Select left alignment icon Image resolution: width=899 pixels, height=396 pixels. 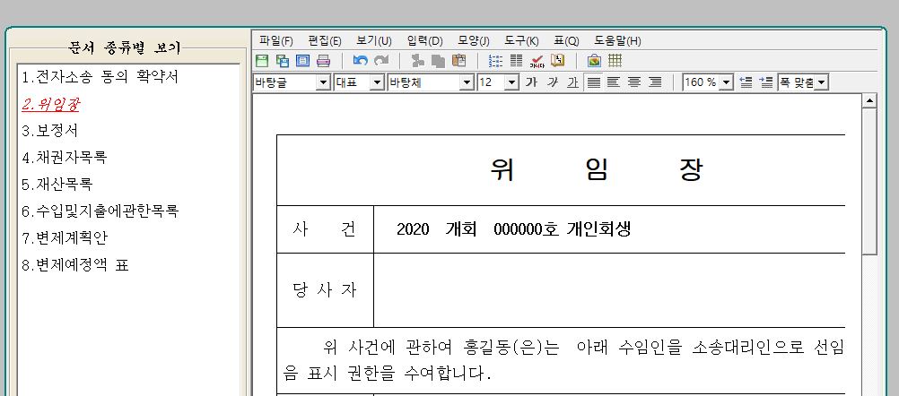point(614,82)
